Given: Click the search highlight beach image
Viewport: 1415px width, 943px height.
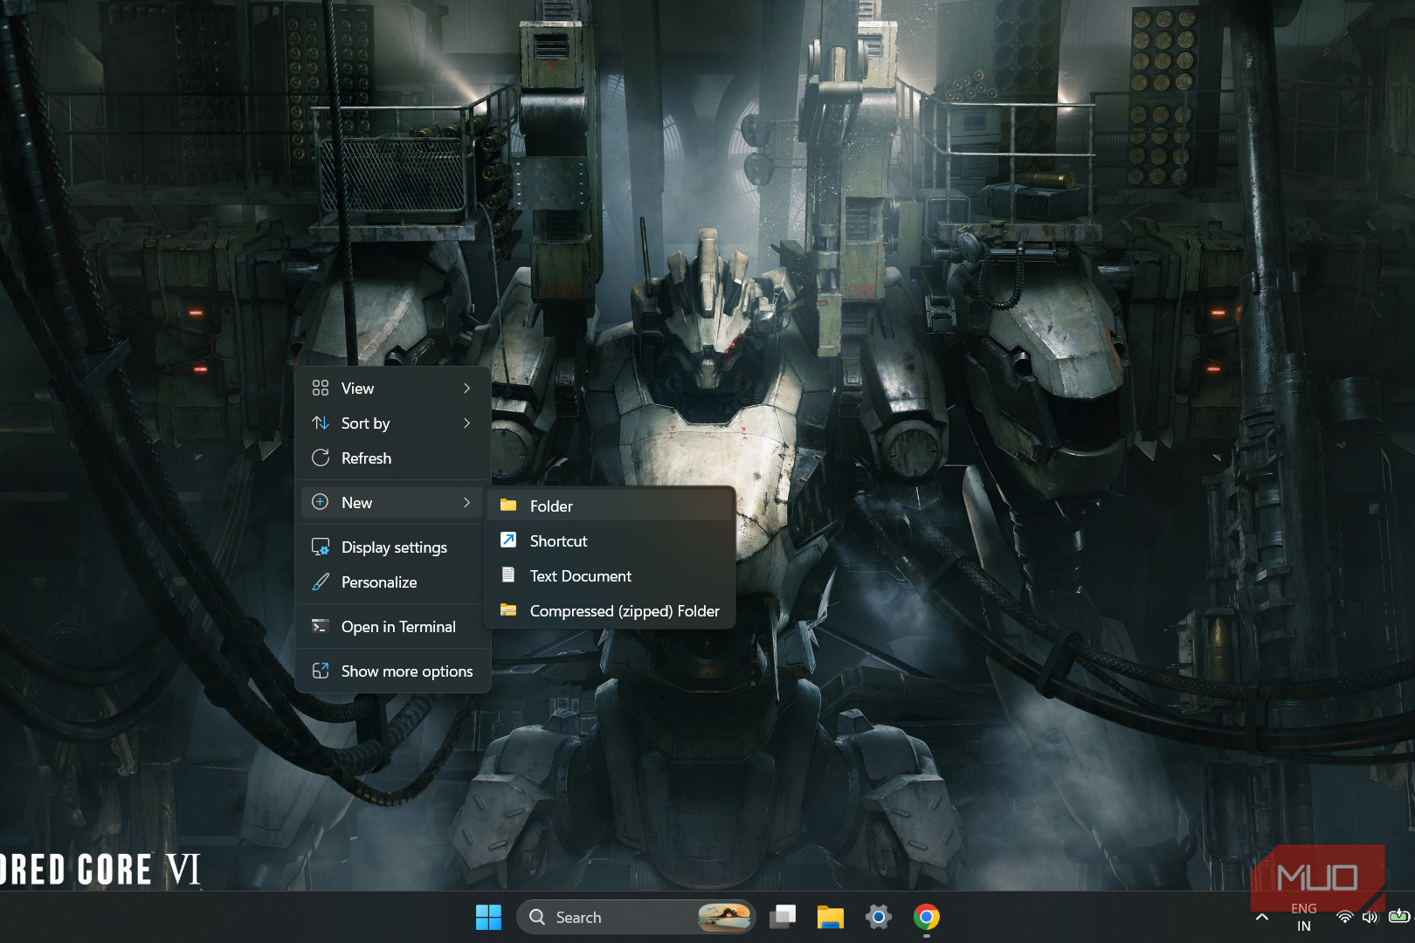Looking at the screenshot, I should tap(725, 918).
